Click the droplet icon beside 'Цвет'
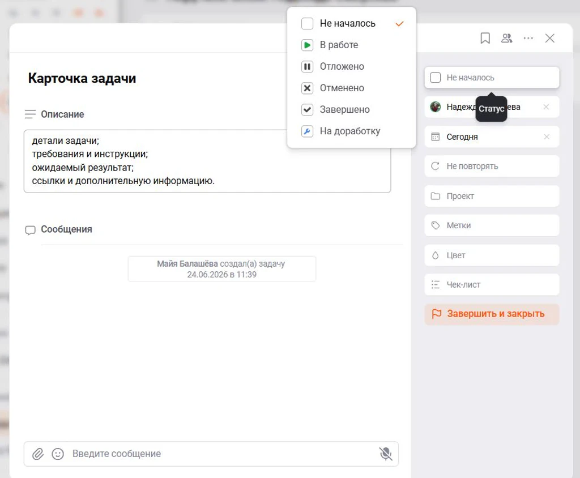 click(x=436, y=255)
